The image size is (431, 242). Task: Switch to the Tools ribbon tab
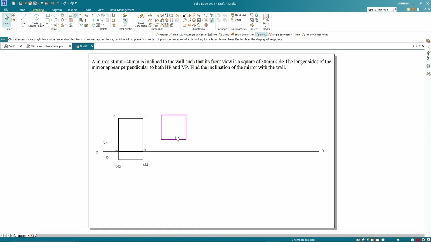(87, 10)
